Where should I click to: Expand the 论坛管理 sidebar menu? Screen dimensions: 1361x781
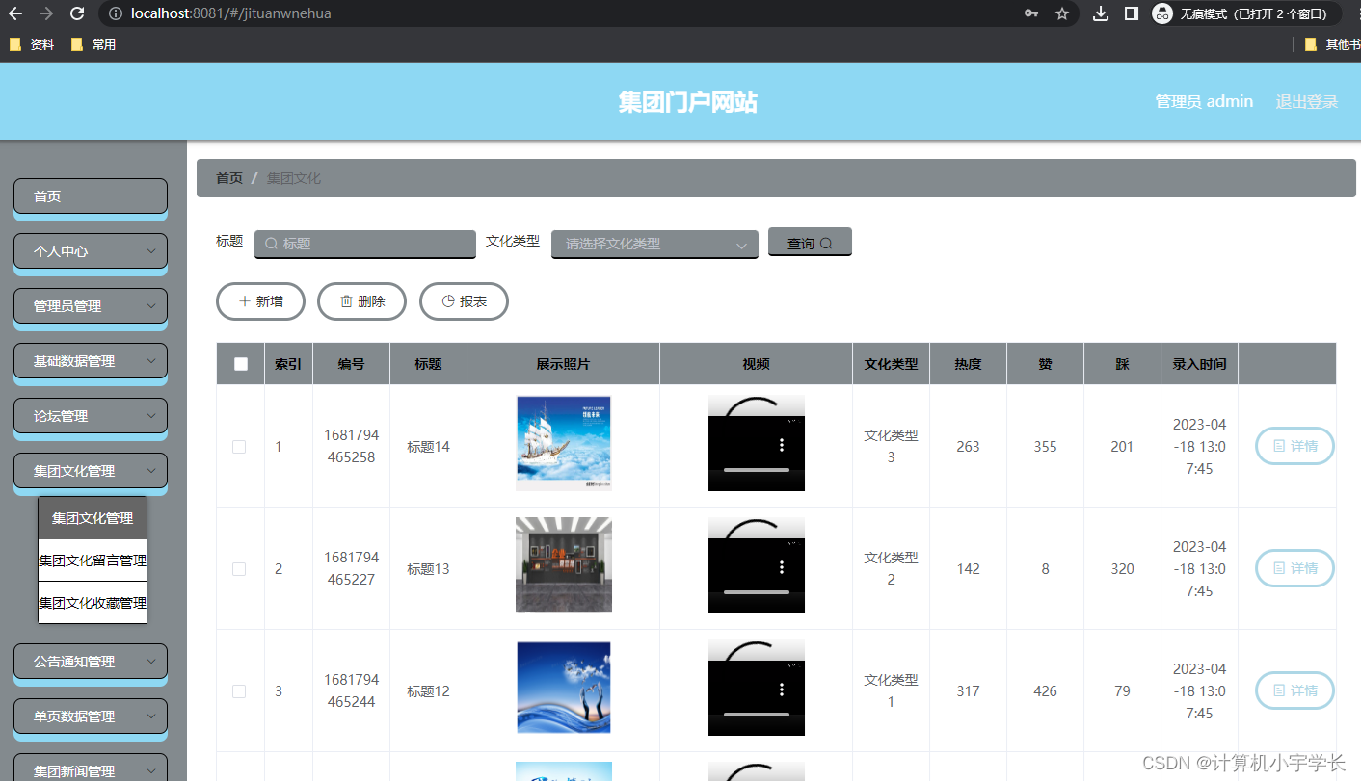click(x=91, y=416)
